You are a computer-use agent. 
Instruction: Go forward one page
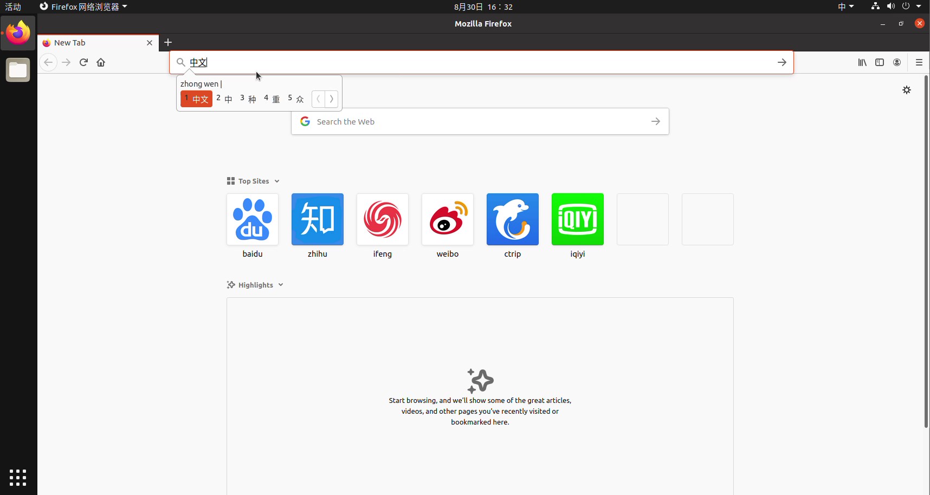tap(66, 62)
